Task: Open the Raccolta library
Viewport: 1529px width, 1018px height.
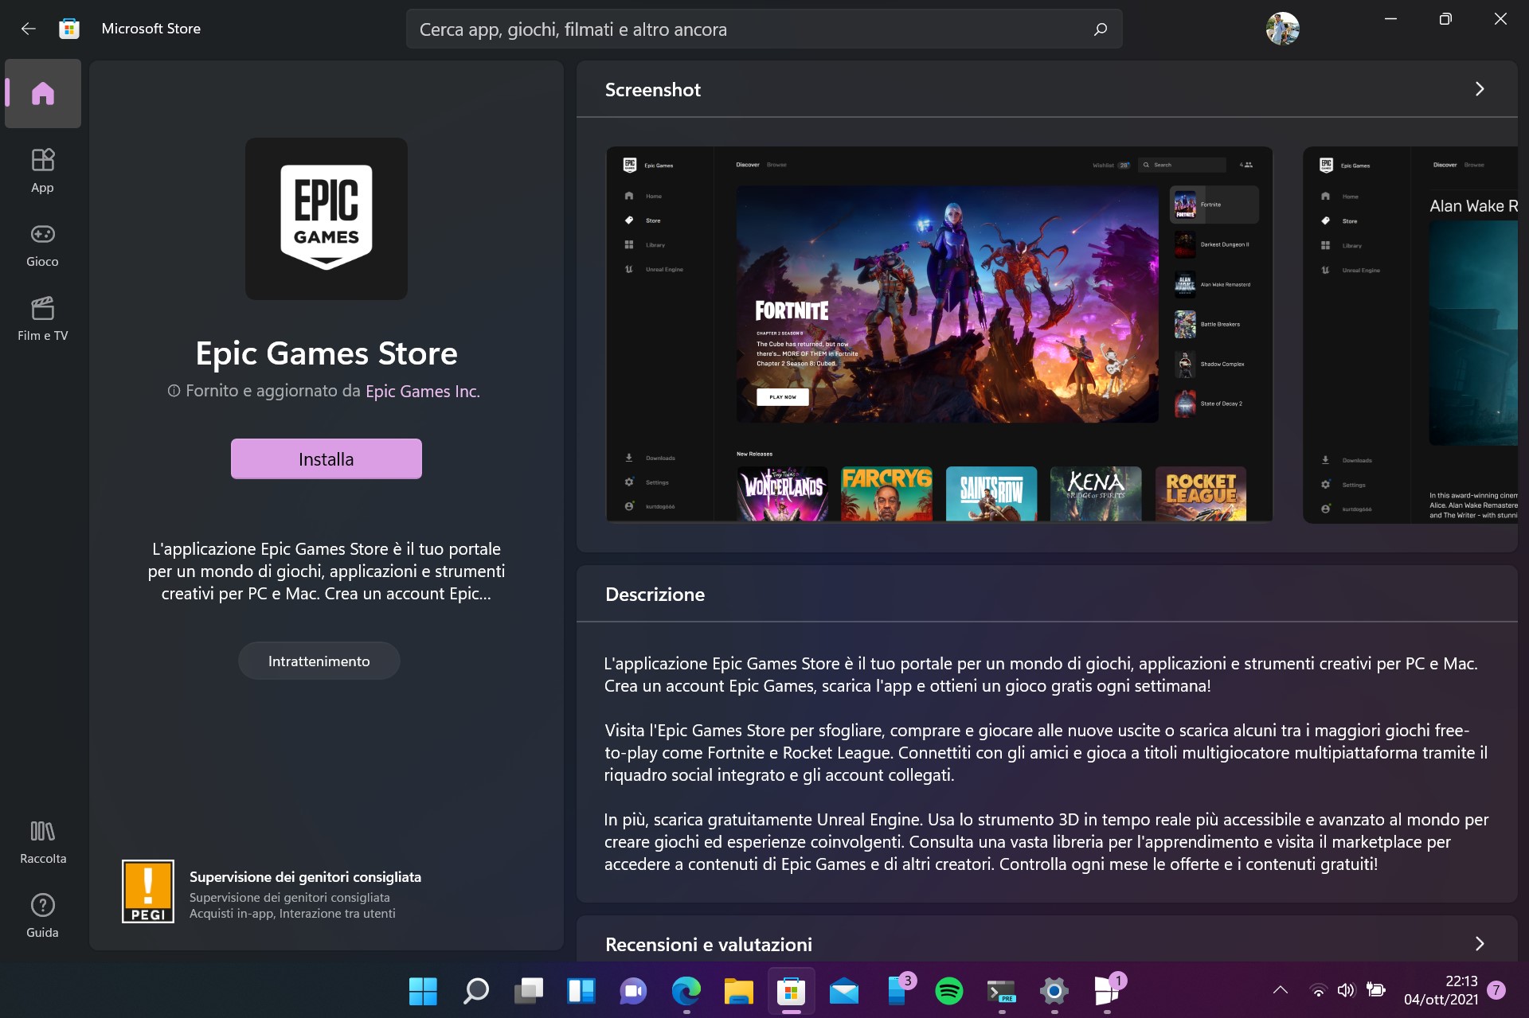Action: click(x=43, y=842)
